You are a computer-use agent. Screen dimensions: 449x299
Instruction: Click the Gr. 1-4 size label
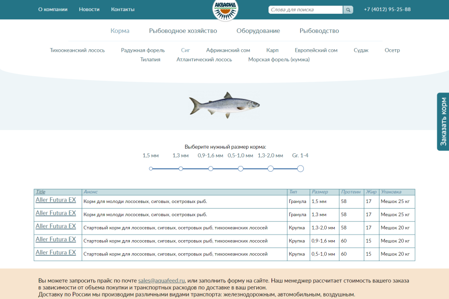click(x=300, y=155)
